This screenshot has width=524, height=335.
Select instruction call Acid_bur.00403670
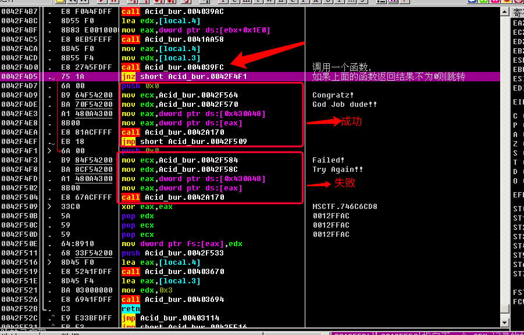[x=173, y=272]
